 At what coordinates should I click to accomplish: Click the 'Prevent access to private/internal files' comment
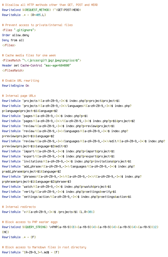tap(37, 25)
